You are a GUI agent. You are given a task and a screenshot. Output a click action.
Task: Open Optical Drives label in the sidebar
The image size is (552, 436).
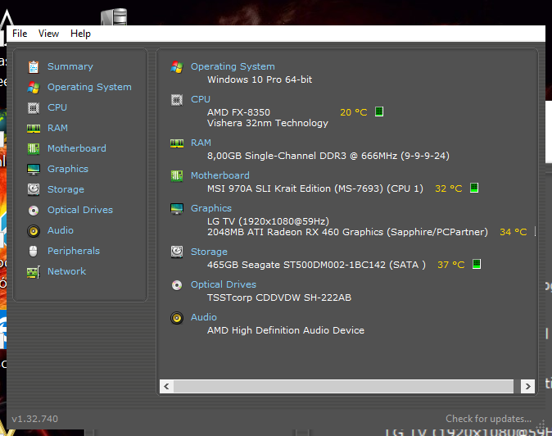coord(80,210)
